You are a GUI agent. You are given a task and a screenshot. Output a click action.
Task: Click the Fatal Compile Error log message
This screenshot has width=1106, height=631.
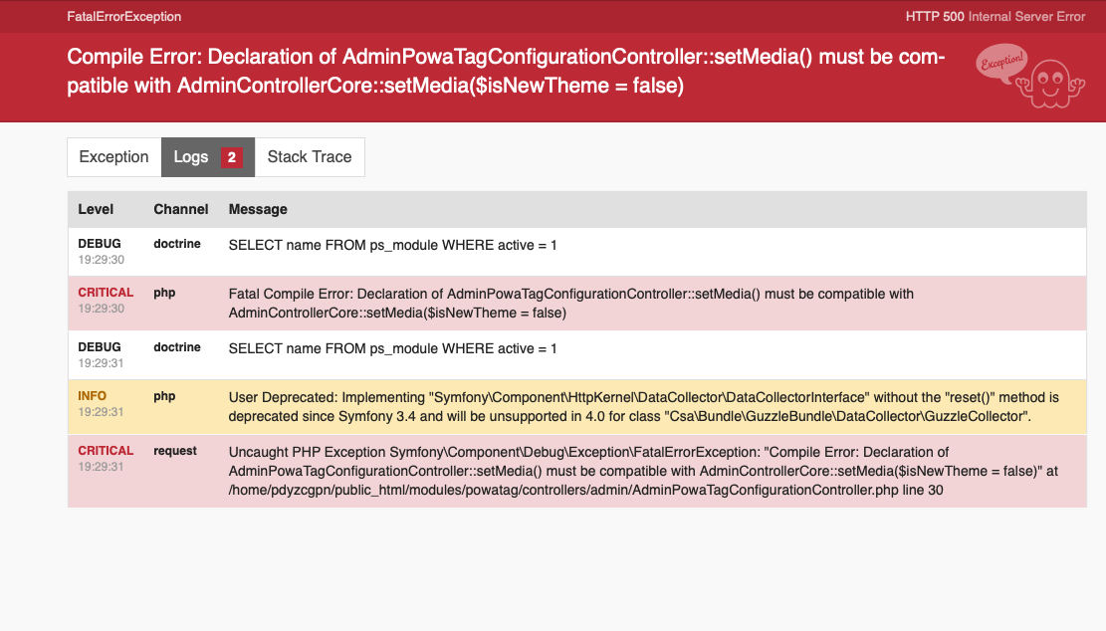570,303
